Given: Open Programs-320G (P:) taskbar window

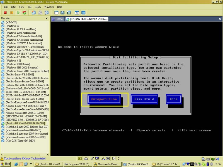Looking at the screenshot, I should click(x=78, y=164).
